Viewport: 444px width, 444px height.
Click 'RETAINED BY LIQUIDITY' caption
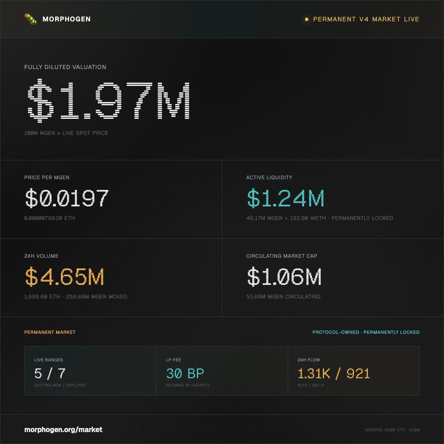pos(188,385)
